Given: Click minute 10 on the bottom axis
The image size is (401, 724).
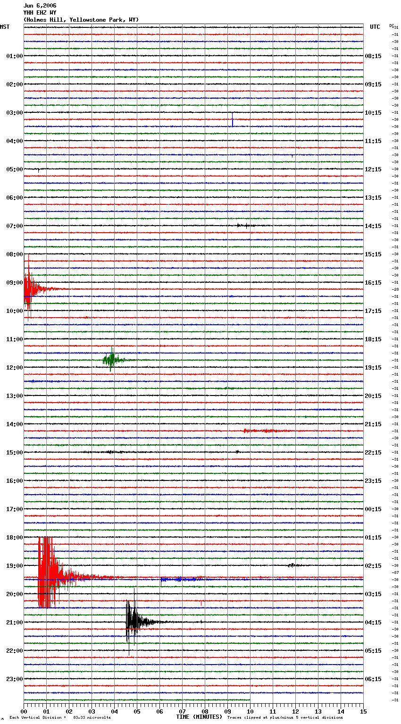Looking at the screenshot, I should (250, 711).
